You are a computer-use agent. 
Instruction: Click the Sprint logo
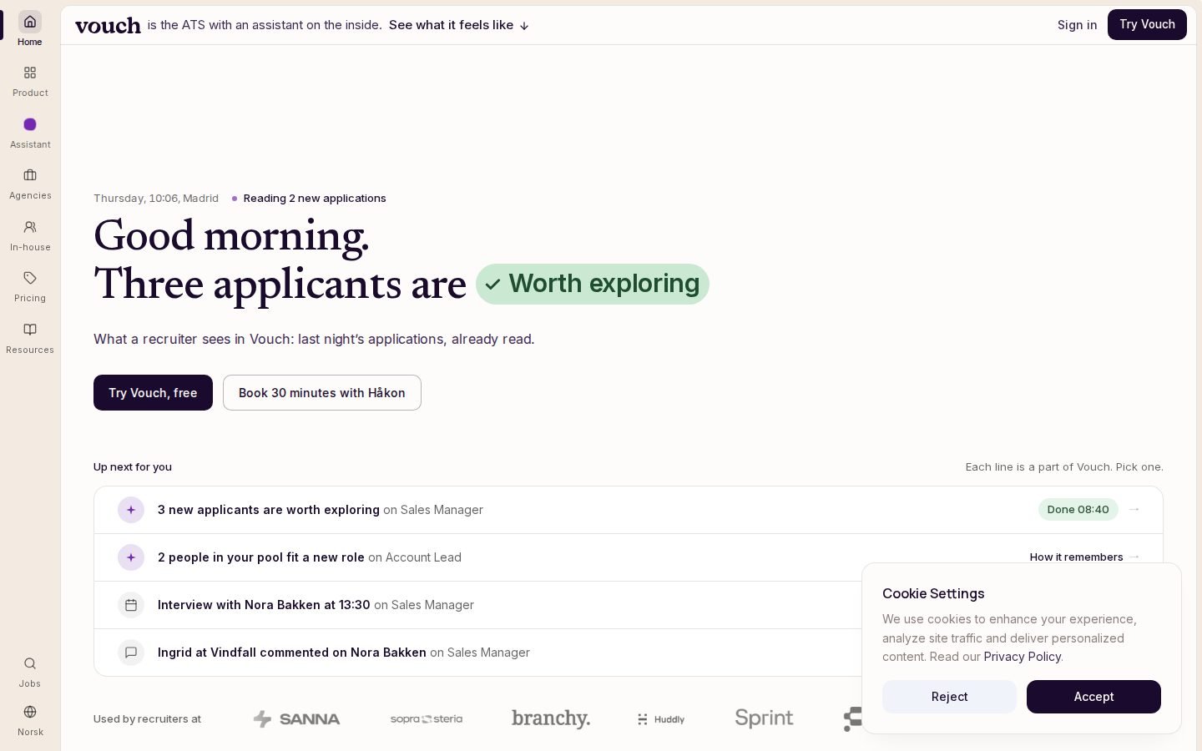pyautogui.click(x=764, y=718)
